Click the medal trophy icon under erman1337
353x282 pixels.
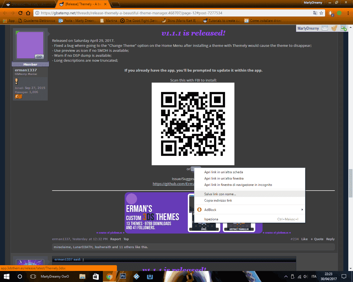pyautogui.click(x=16, y=81)
